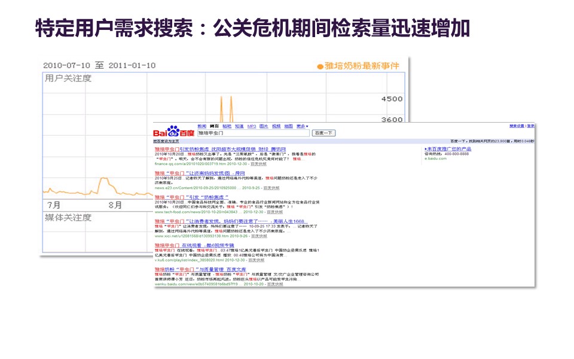Click the 来百度推广您的产品 ad link
This screenshot has width=574, height=359.
448,148
